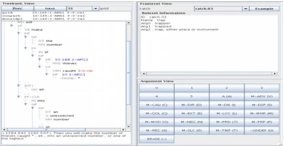Assign the M-ADV (V) label
Viewport: 284px width, 146px height.
click(x=262, y=96)
